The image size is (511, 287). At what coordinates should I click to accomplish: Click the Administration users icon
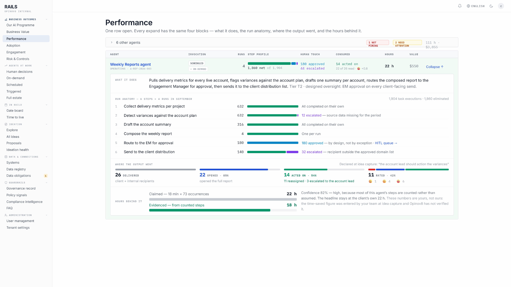pos(6,215)
